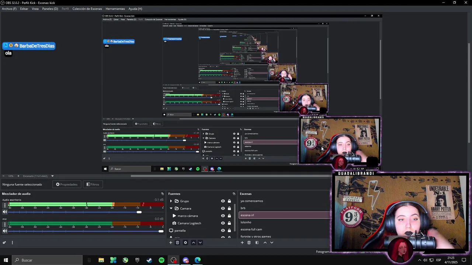Image resolution: width=472 pixels, height=265 pixels.
Task: Open the Archivo menu
Action: pos(9,8)
